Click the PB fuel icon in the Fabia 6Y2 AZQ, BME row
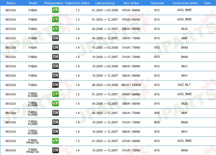This screenshot has height=155, width=216. [55, 10]
